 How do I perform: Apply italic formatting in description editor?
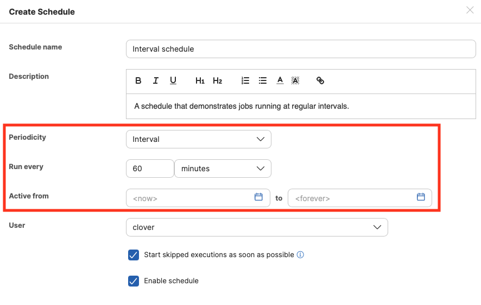pyautogui.click(x=156, y=80)
